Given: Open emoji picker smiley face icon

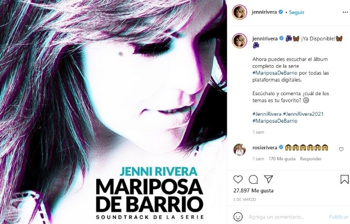Looking at the screenshot, I should (x=238, y=216).
